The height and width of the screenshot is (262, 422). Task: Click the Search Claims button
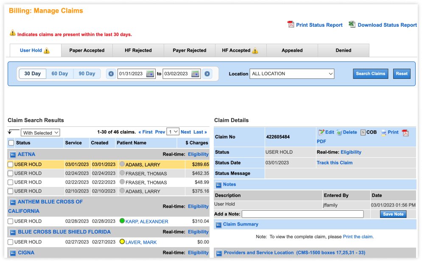point(370,73)
